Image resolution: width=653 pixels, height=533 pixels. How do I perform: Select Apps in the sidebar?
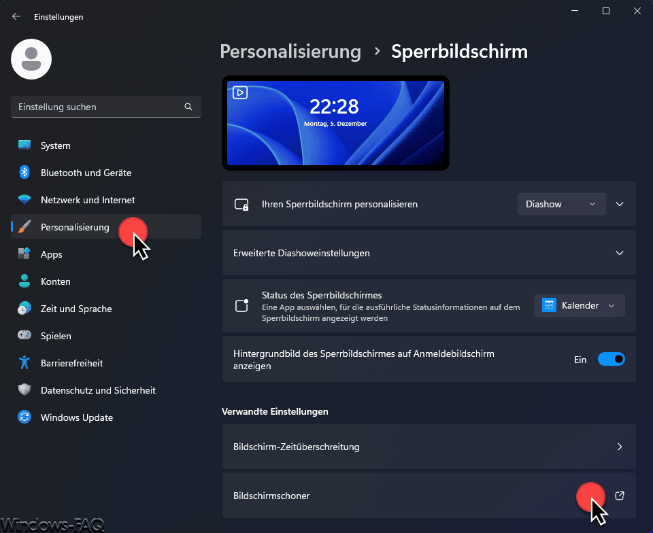pos(106,254)
